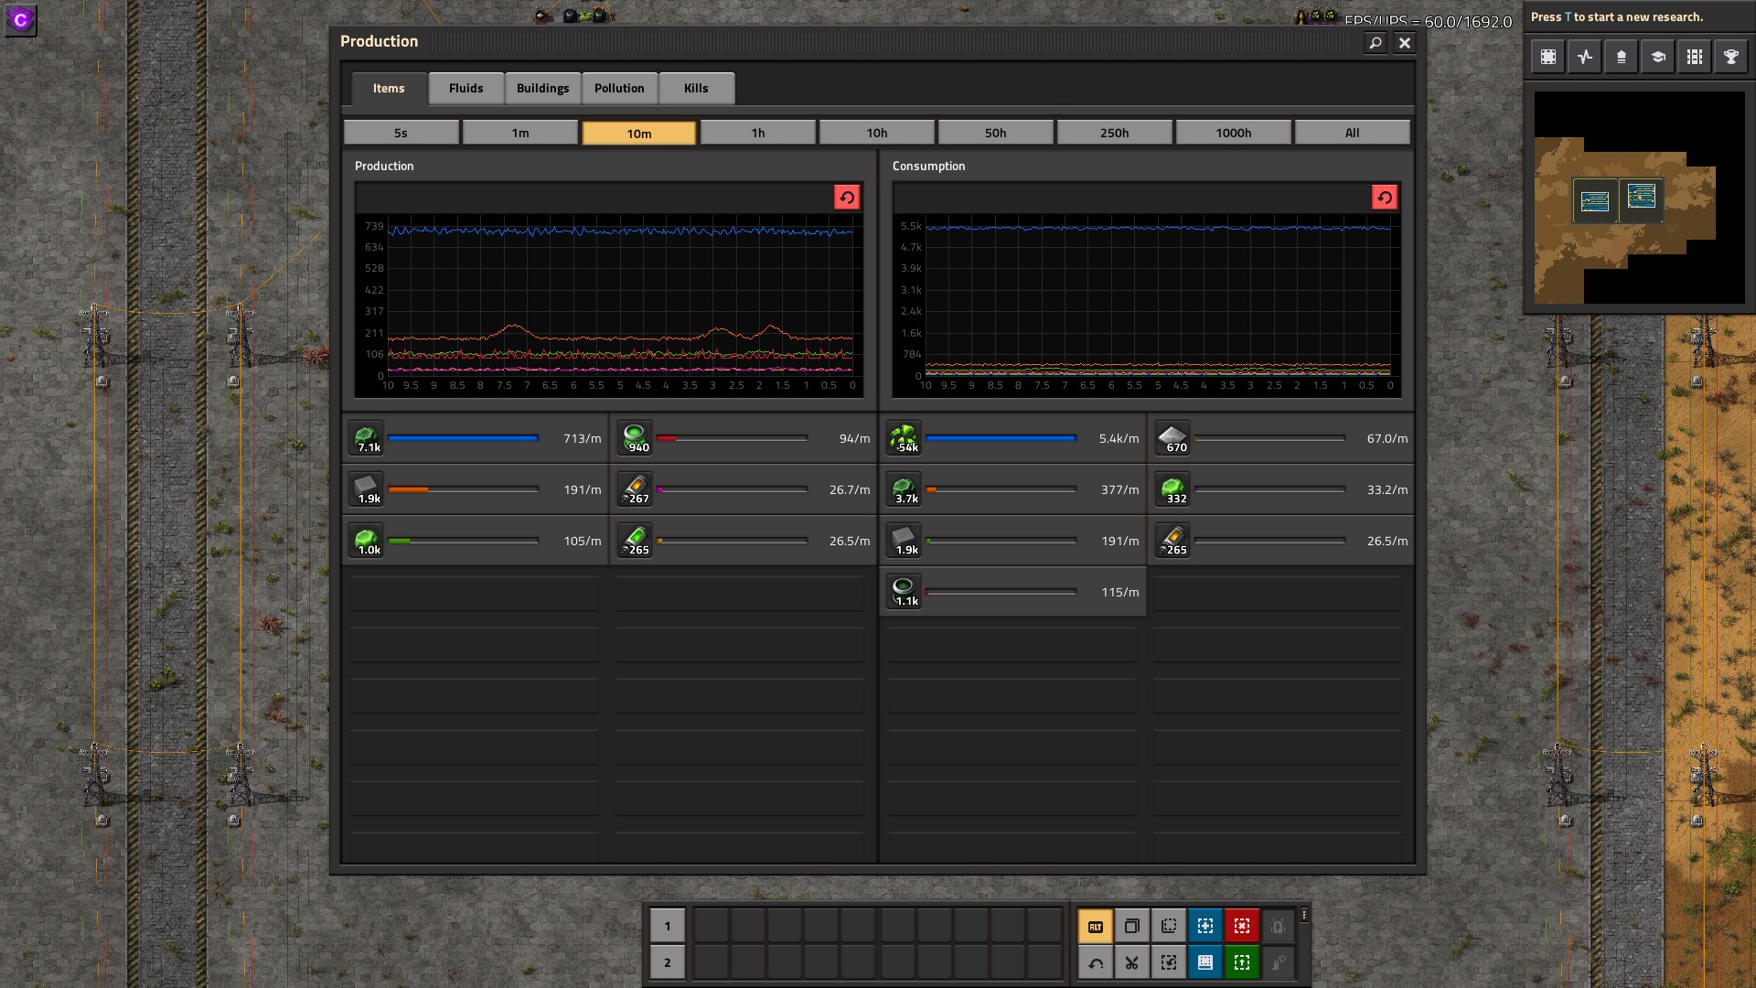1756x988 pixels.
Task: Select the new blueprint blue tool
Action: tap(1205, 926)
